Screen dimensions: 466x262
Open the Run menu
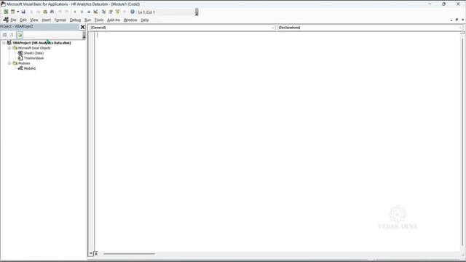[87, 20]
